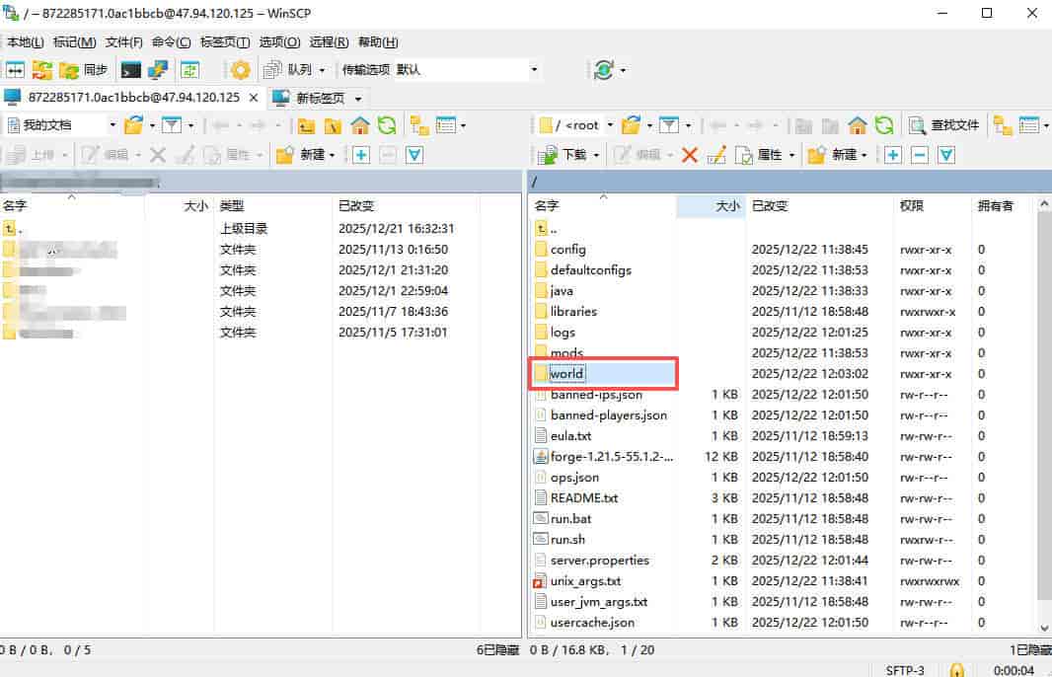Go to the remote home directory
The image size is (1052, 677).
[x=858, y=125]
